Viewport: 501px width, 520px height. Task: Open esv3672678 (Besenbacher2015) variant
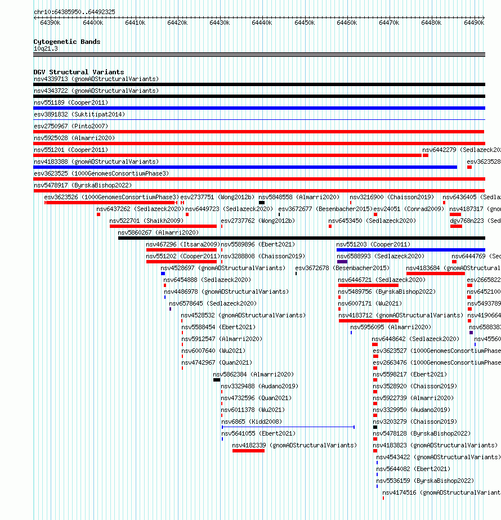pos(342,268)
